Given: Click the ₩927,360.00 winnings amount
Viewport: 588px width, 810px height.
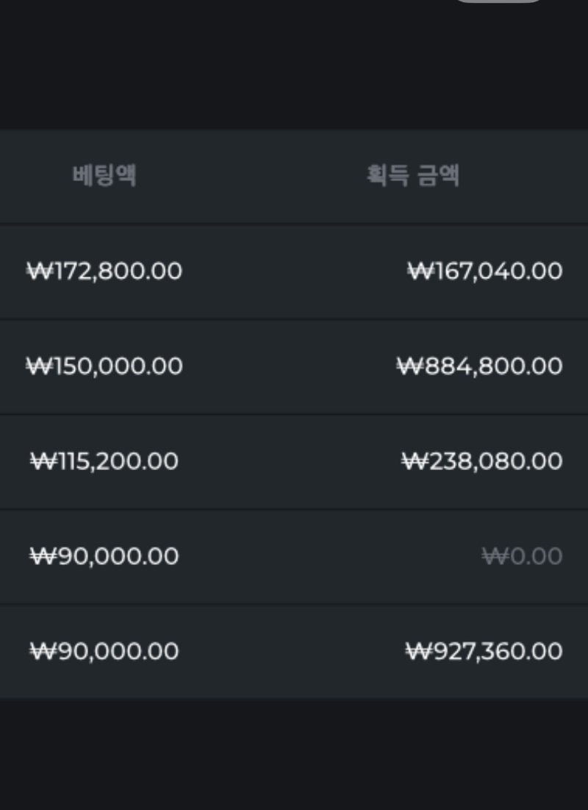Looking at the screenshot, I should coord(484,651).
